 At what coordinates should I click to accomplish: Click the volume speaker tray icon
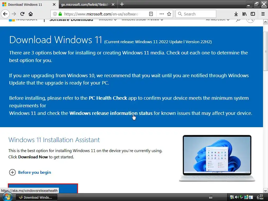pos(237,197)
